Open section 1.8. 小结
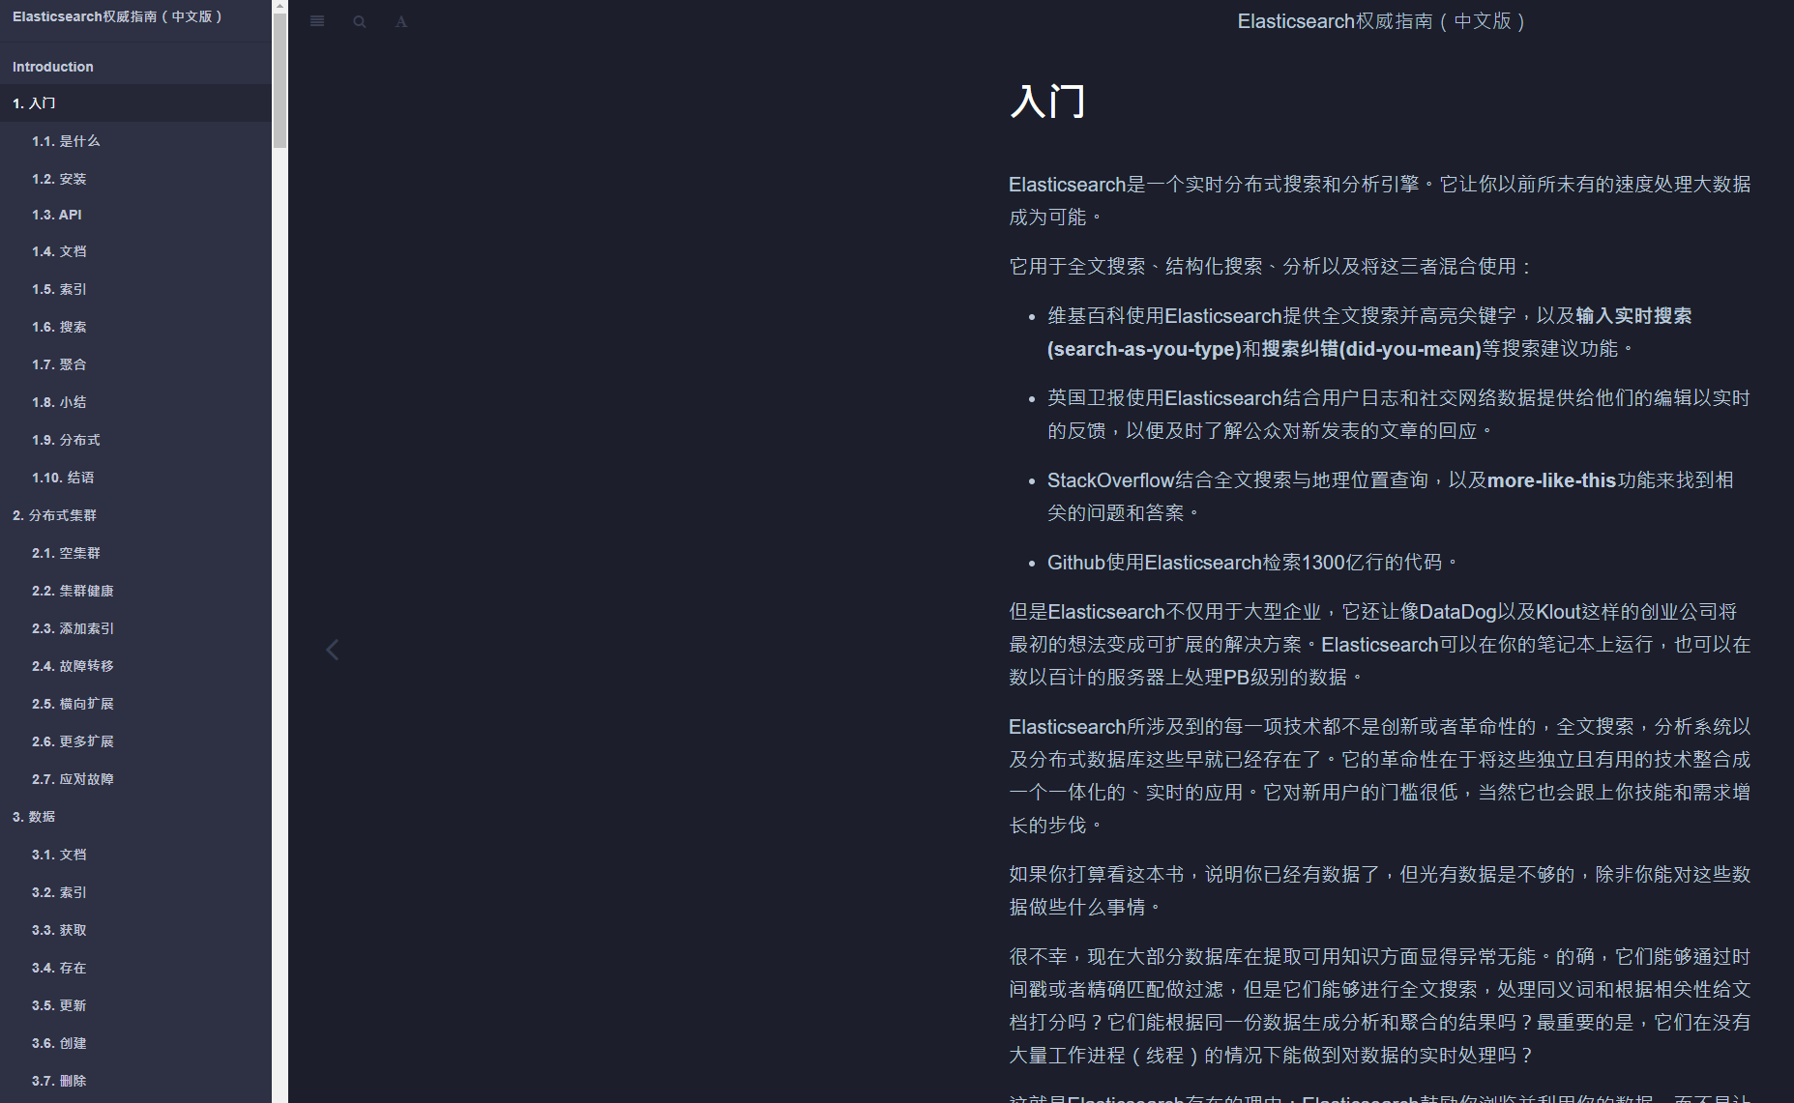 pos(135,402)
